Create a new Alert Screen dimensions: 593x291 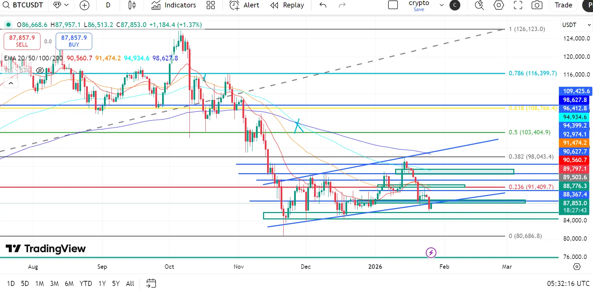[x=244, y=5]
